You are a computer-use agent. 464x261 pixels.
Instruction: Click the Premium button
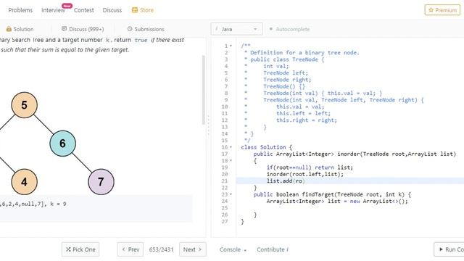coord(442,10)
